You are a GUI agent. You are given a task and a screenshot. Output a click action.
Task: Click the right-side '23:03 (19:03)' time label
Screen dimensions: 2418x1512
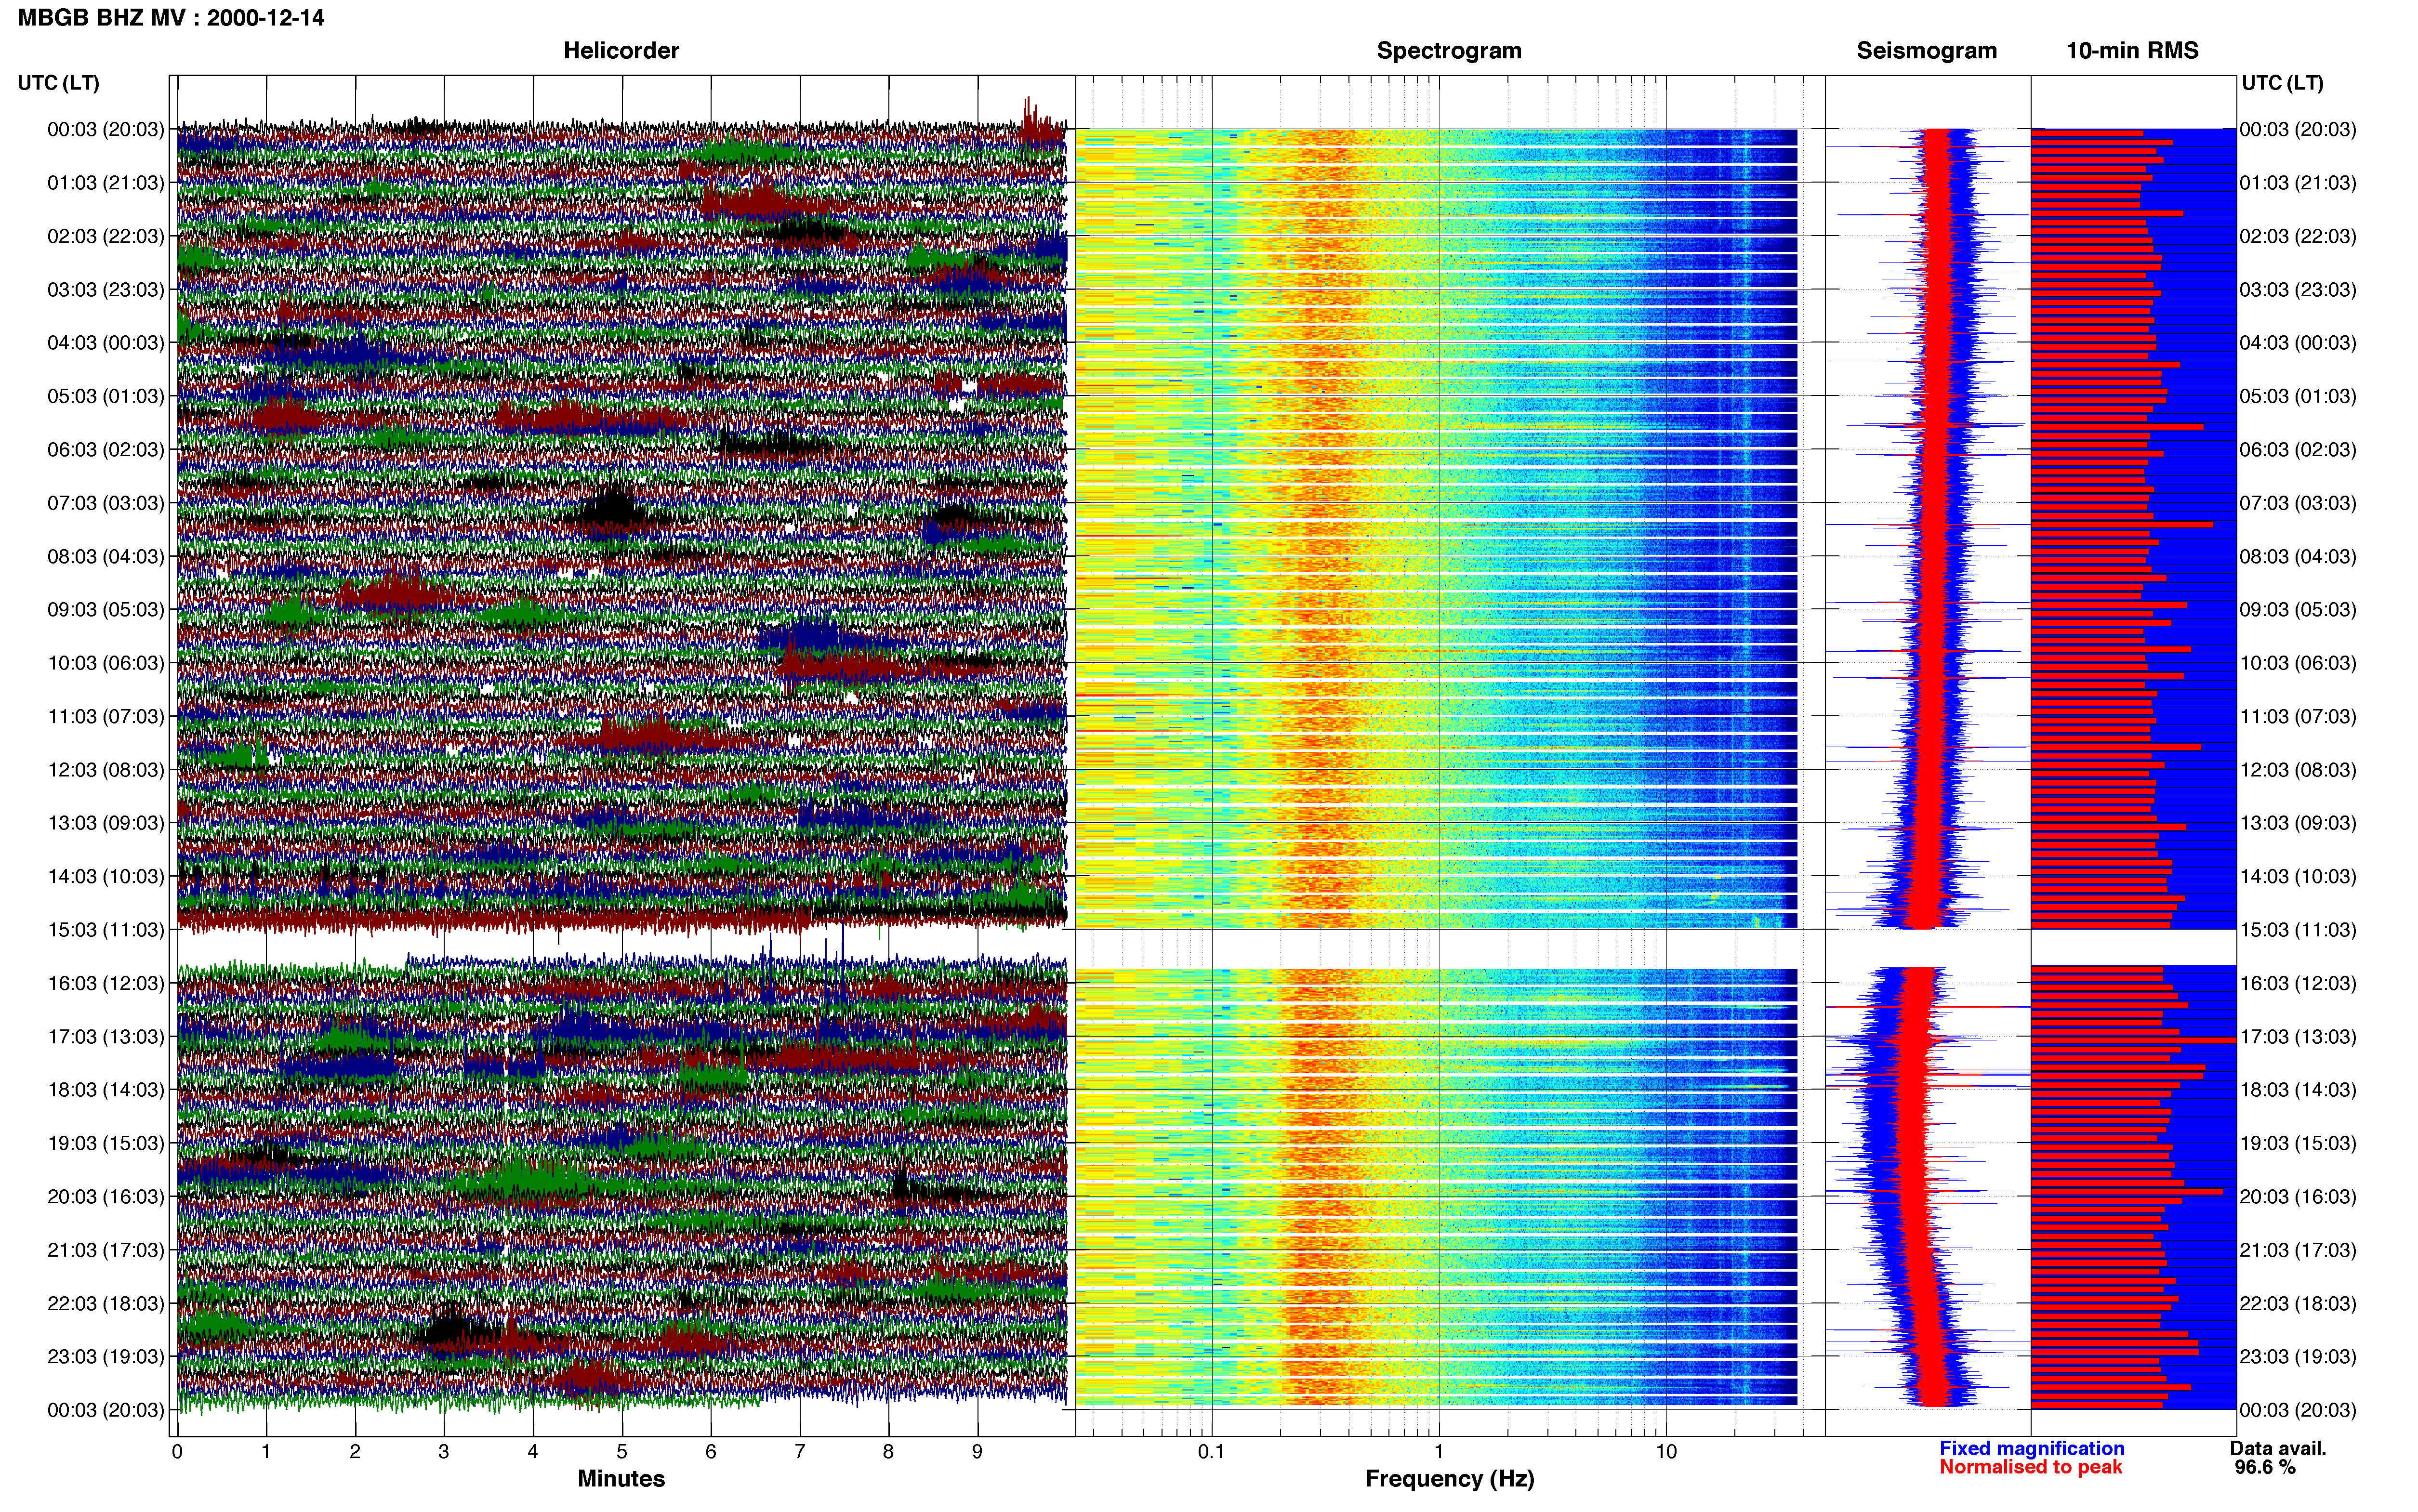tap(2298, 1357)
